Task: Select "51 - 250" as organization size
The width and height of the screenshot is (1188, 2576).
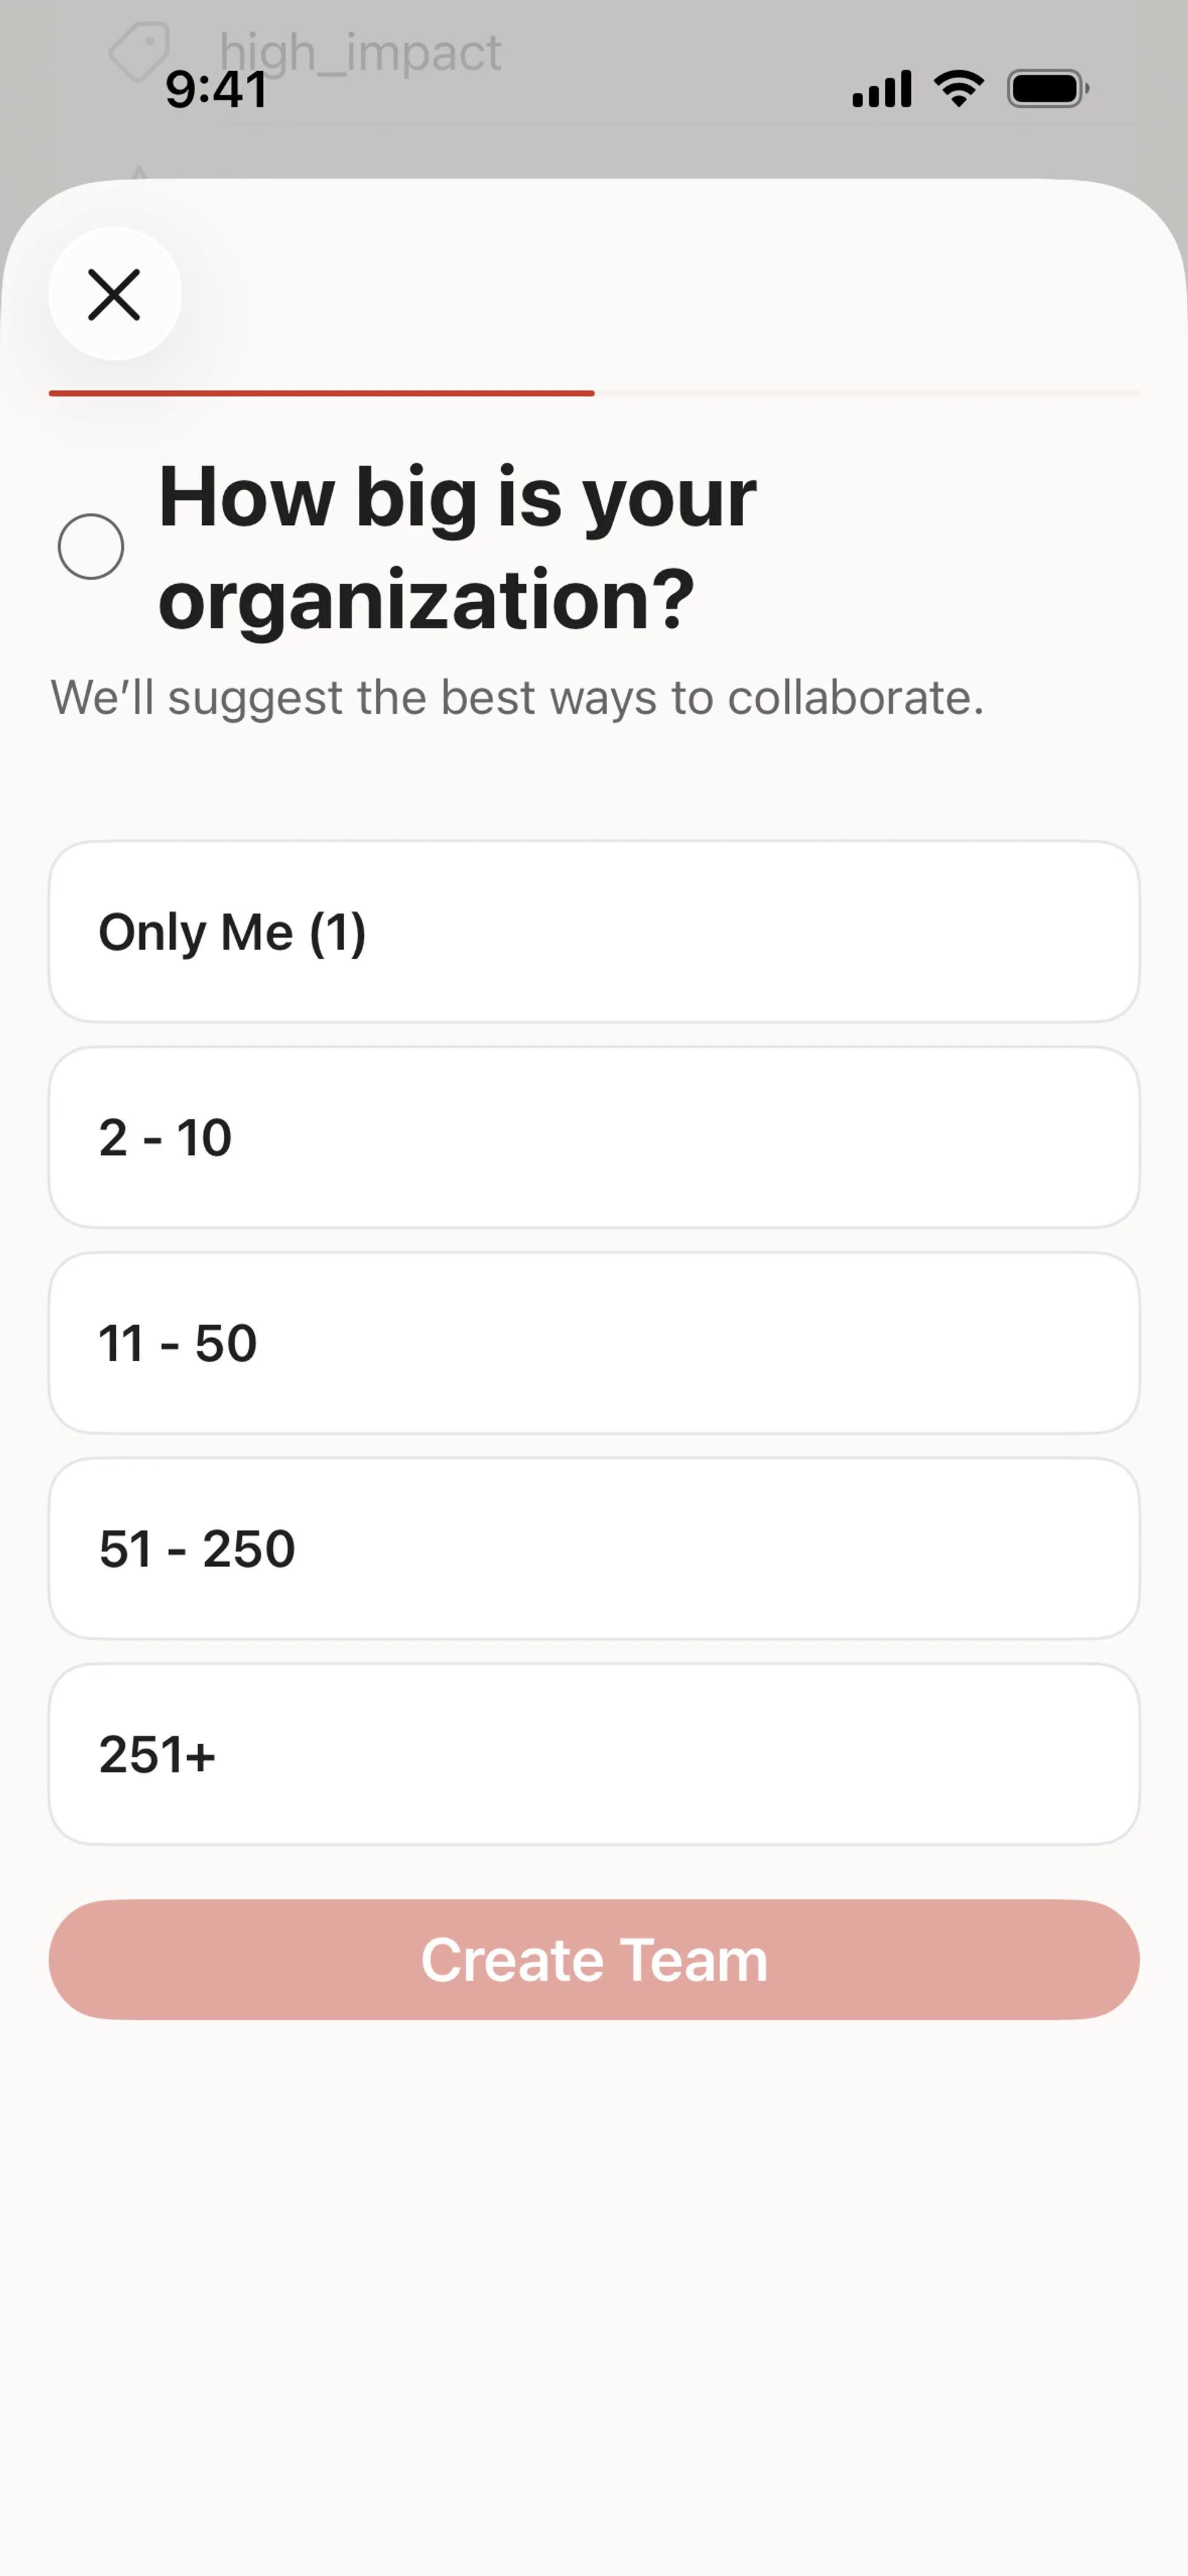Action: point(594,1548)
